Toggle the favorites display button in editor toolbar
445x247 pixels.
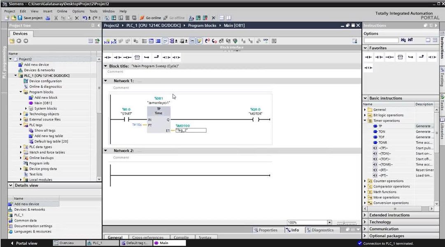pyautogui.click(x=199, y=41)
